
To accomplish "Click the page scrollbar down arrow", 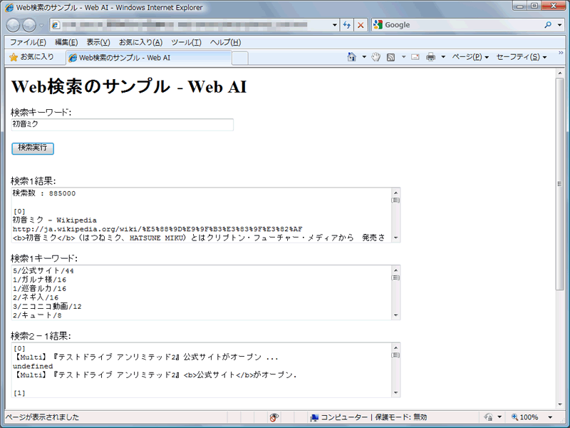I will point(560,404).
